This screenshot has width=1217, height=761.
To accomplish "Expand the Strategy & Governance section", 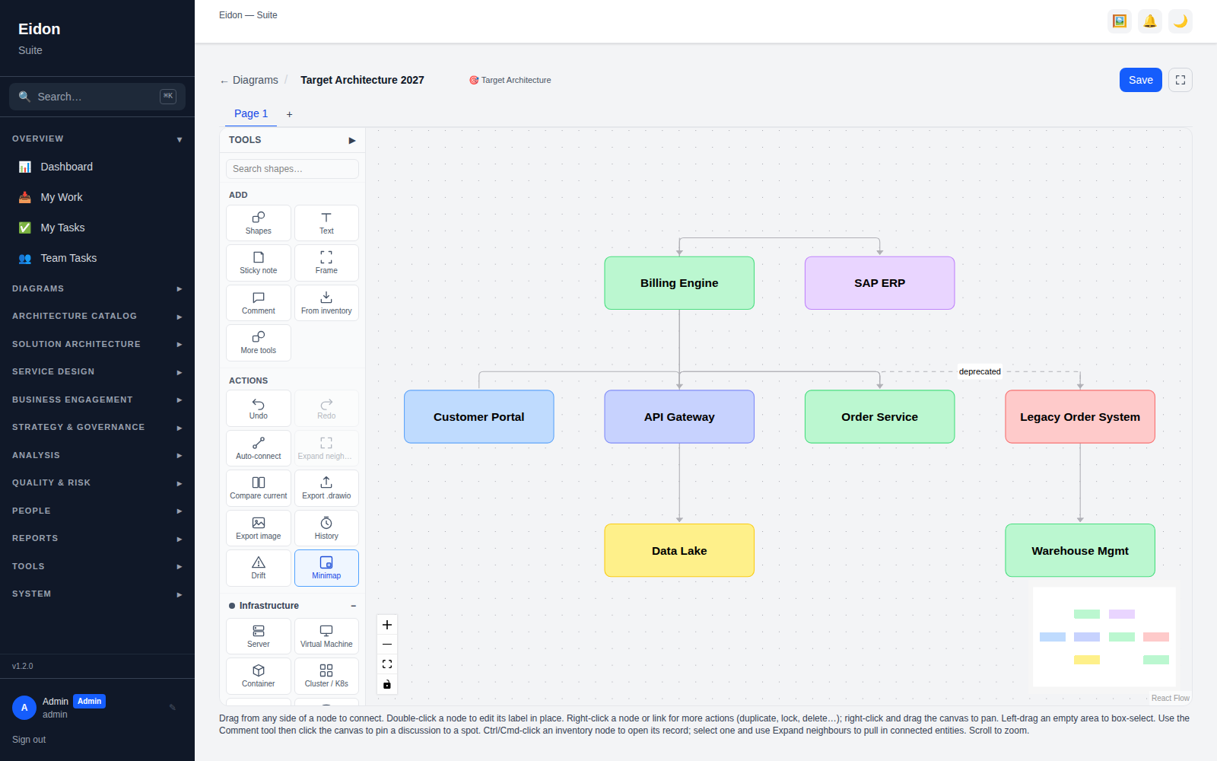I will [97, 428].
